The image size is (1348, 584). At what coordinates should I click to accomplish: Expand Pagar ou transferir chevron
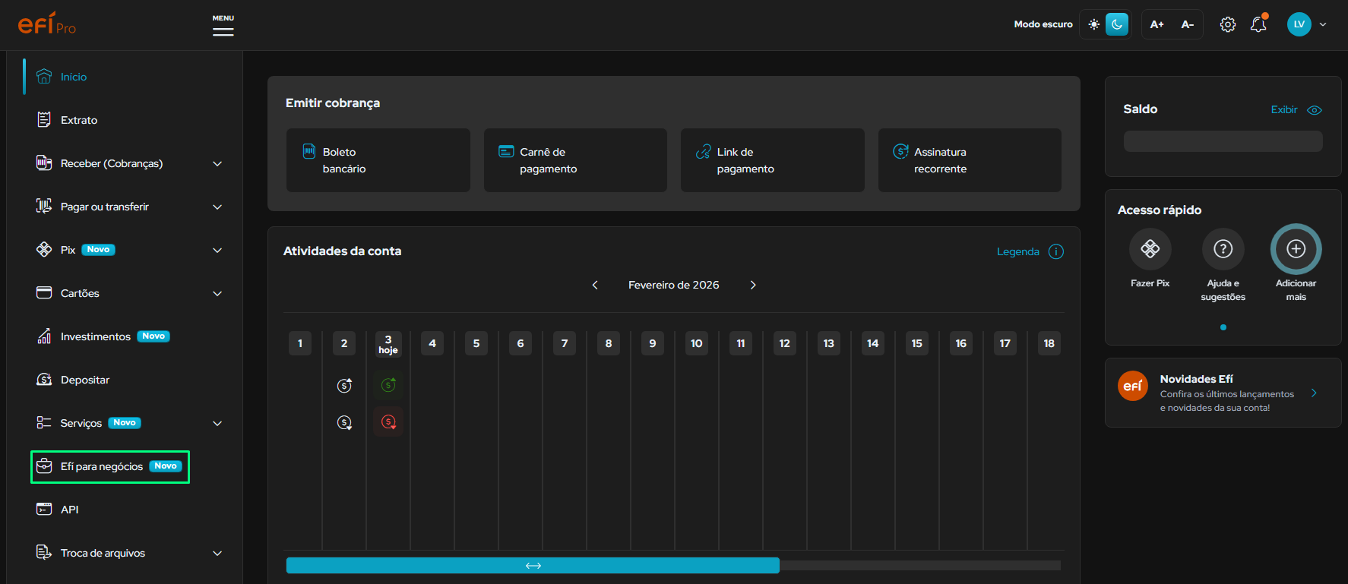click(x=217, y=207)
